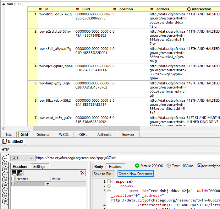Viewport: 220px width, 209px height.
Task: Switch to the Schema view tab
Action: coord(43,135)
